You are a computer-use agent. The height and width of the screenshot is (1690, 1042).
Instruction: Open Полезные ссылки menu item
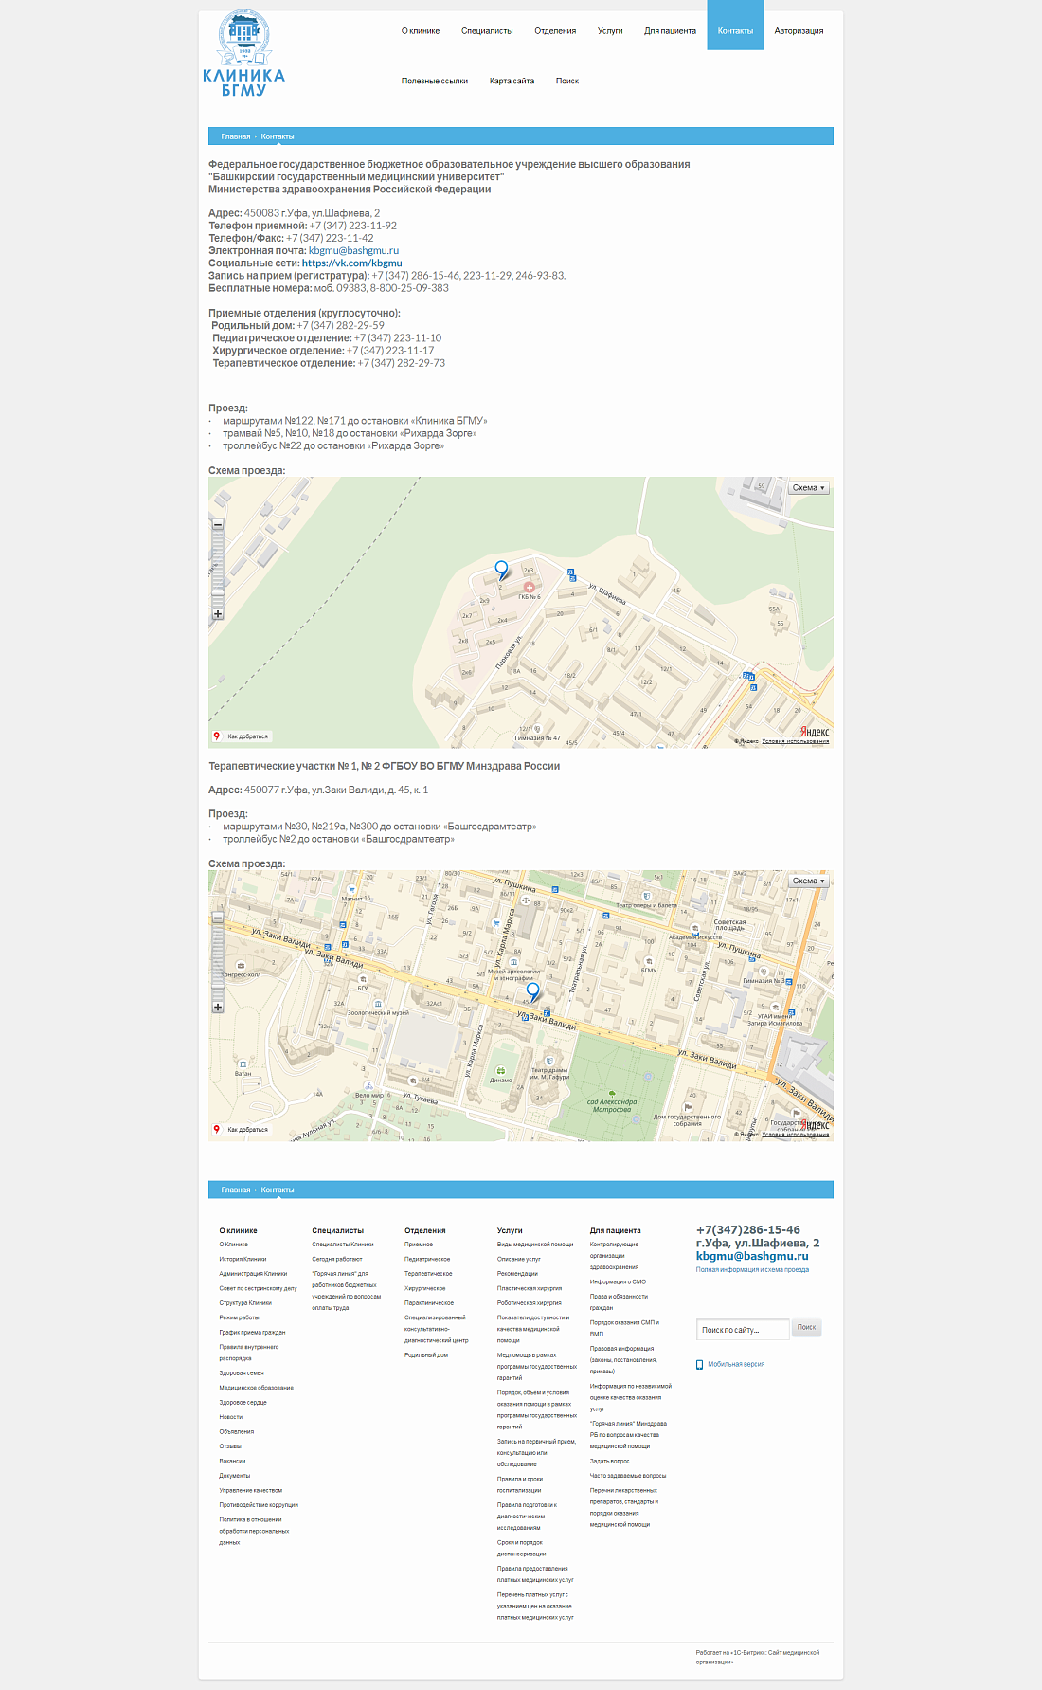(x=435, y=82)
